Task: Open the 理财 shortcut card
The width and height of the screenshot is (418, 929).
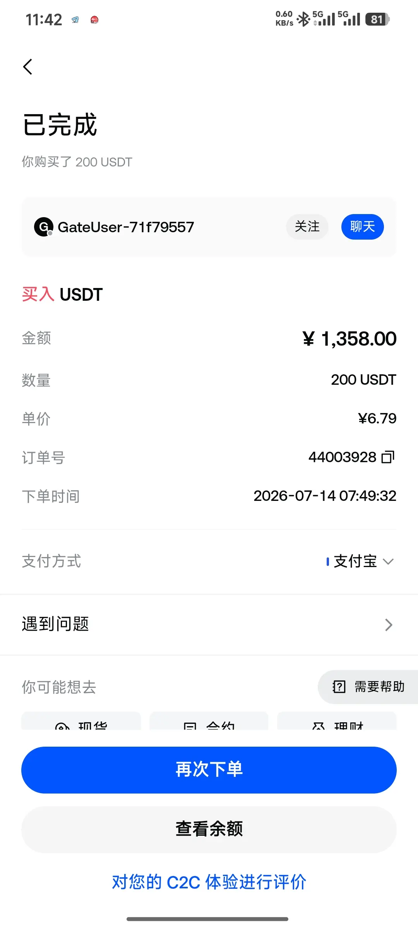Action: click(337, 721)
